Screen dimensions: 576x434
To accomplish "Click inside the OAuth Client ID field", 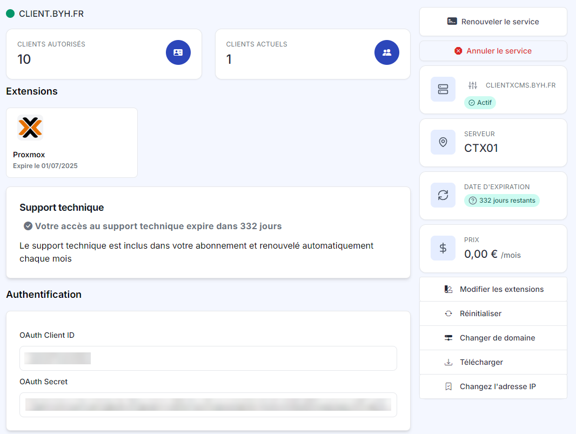I will [x=208, y=358].
